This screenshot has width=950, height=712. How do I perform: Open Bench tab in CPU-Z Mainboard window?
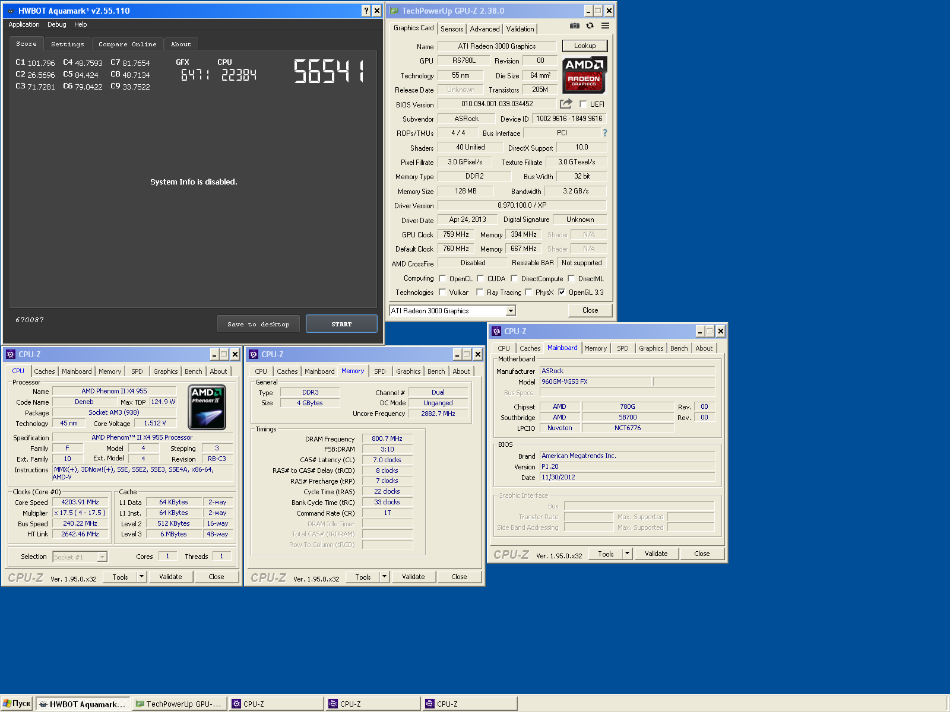tap(679, 348)
